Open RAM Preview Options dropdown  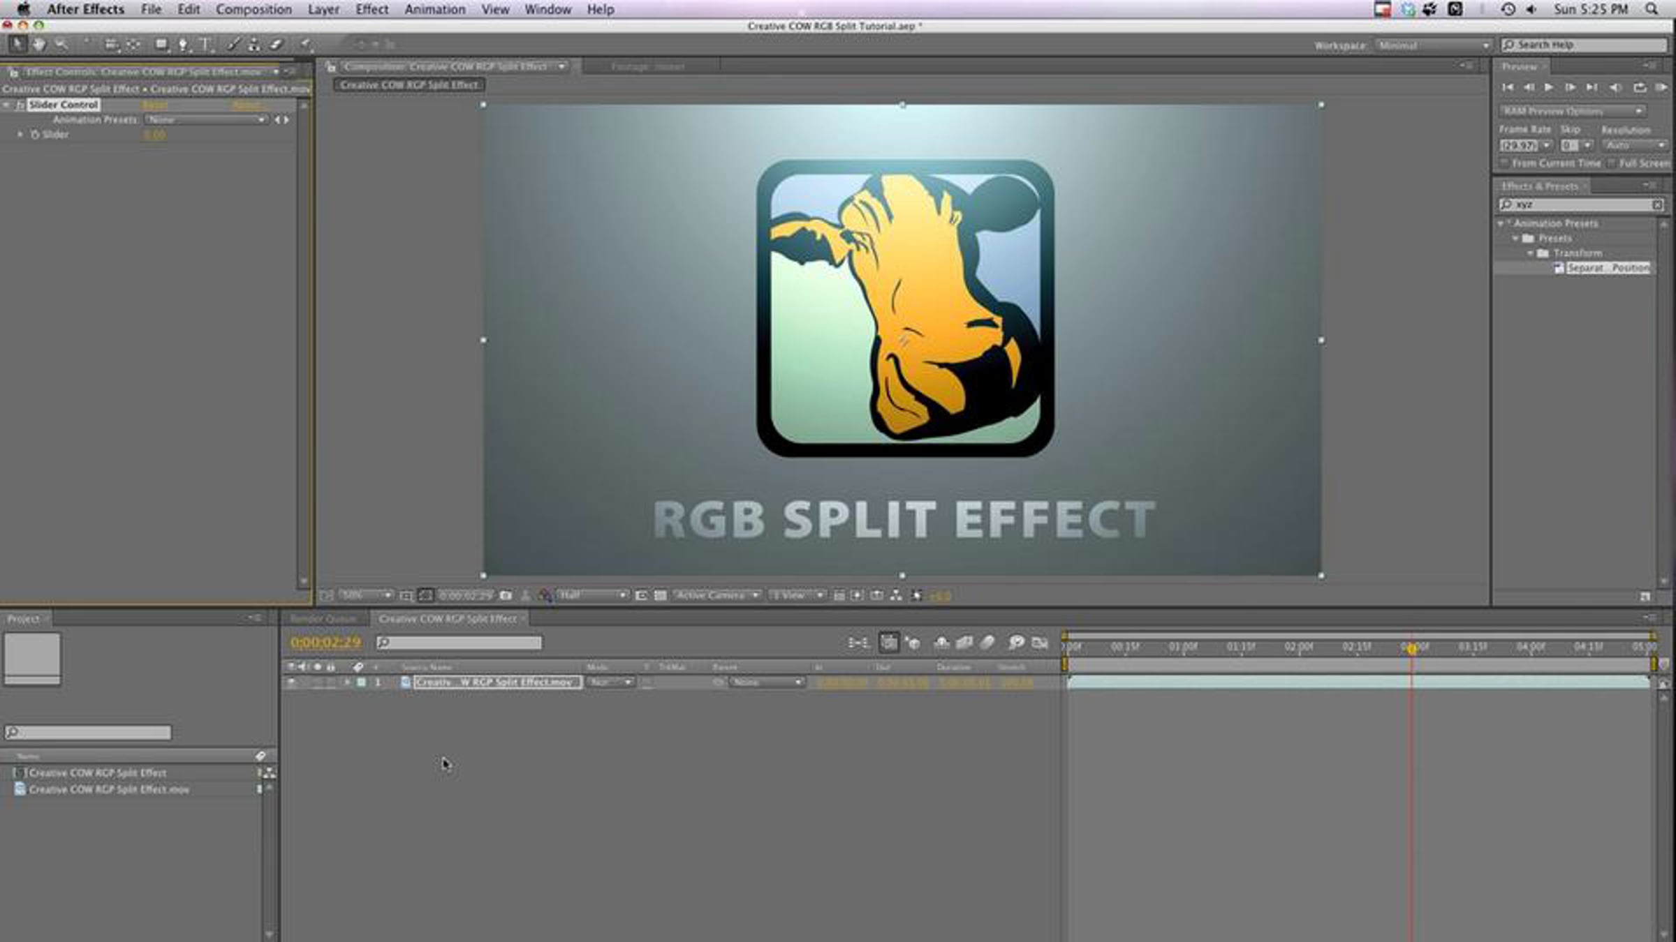pyautogui.click(x=1572, y=112)
